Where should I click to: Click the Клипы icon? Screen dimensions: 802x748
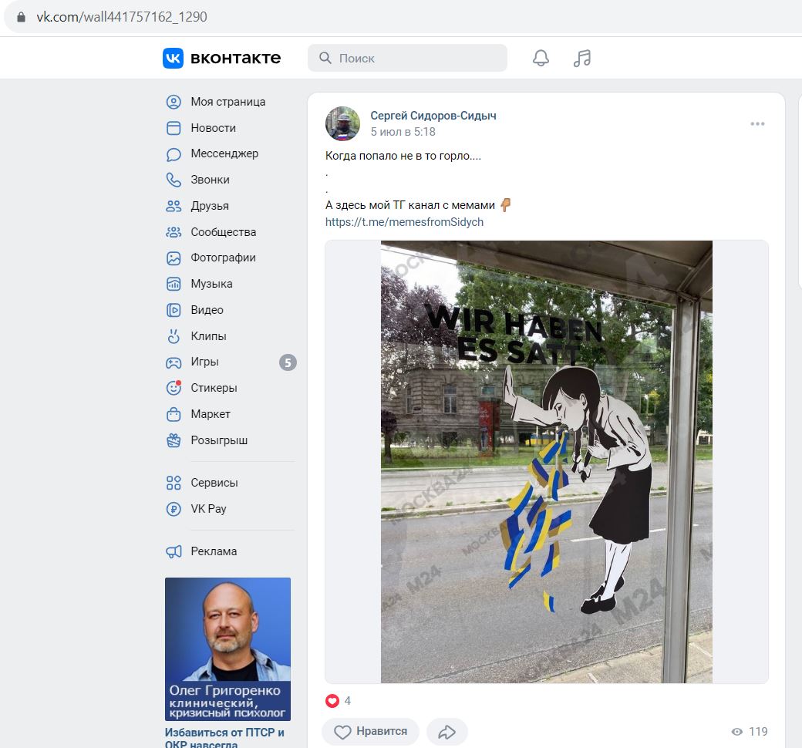pyautogui.click(x=174, y=336)
